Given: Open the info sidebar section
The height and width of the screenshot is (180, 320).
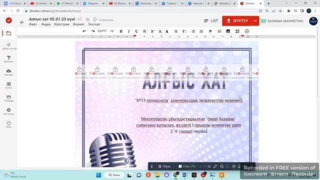Looking at the screenshot, I should (8, 124).
